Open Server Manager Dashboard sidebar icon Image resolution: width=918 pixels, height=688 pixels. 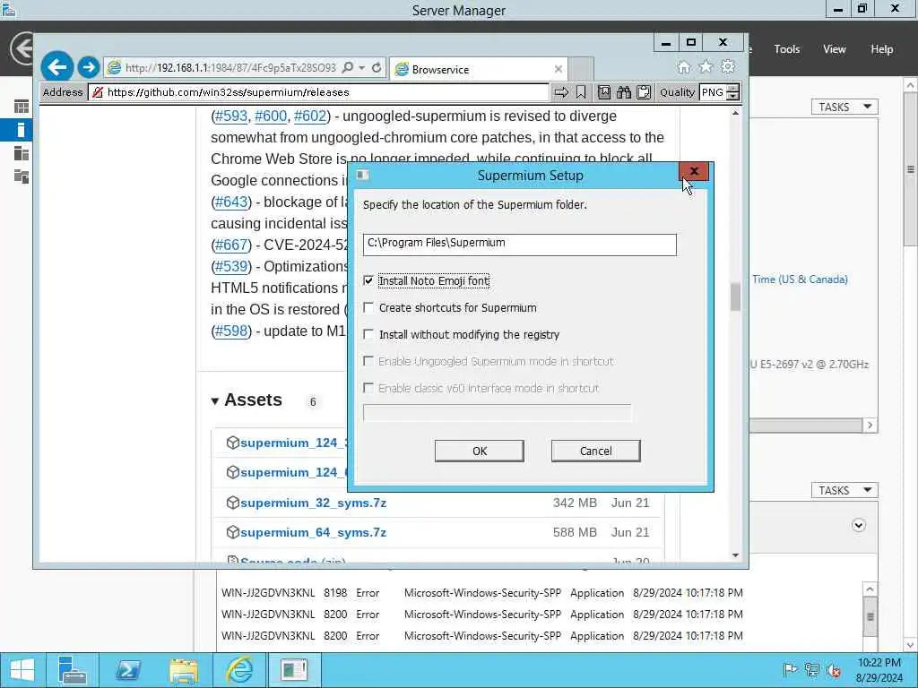[x=22, y=107]
